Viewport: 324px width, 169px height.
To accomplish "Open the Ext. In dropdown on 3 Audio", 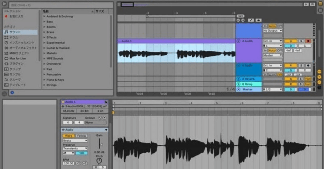I will (x=273, y=41).
